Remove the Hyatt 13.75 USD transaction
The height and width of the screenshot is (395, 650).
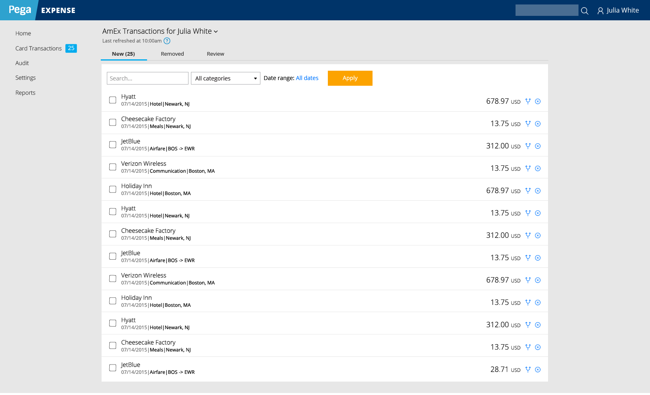tap(538, 213)
